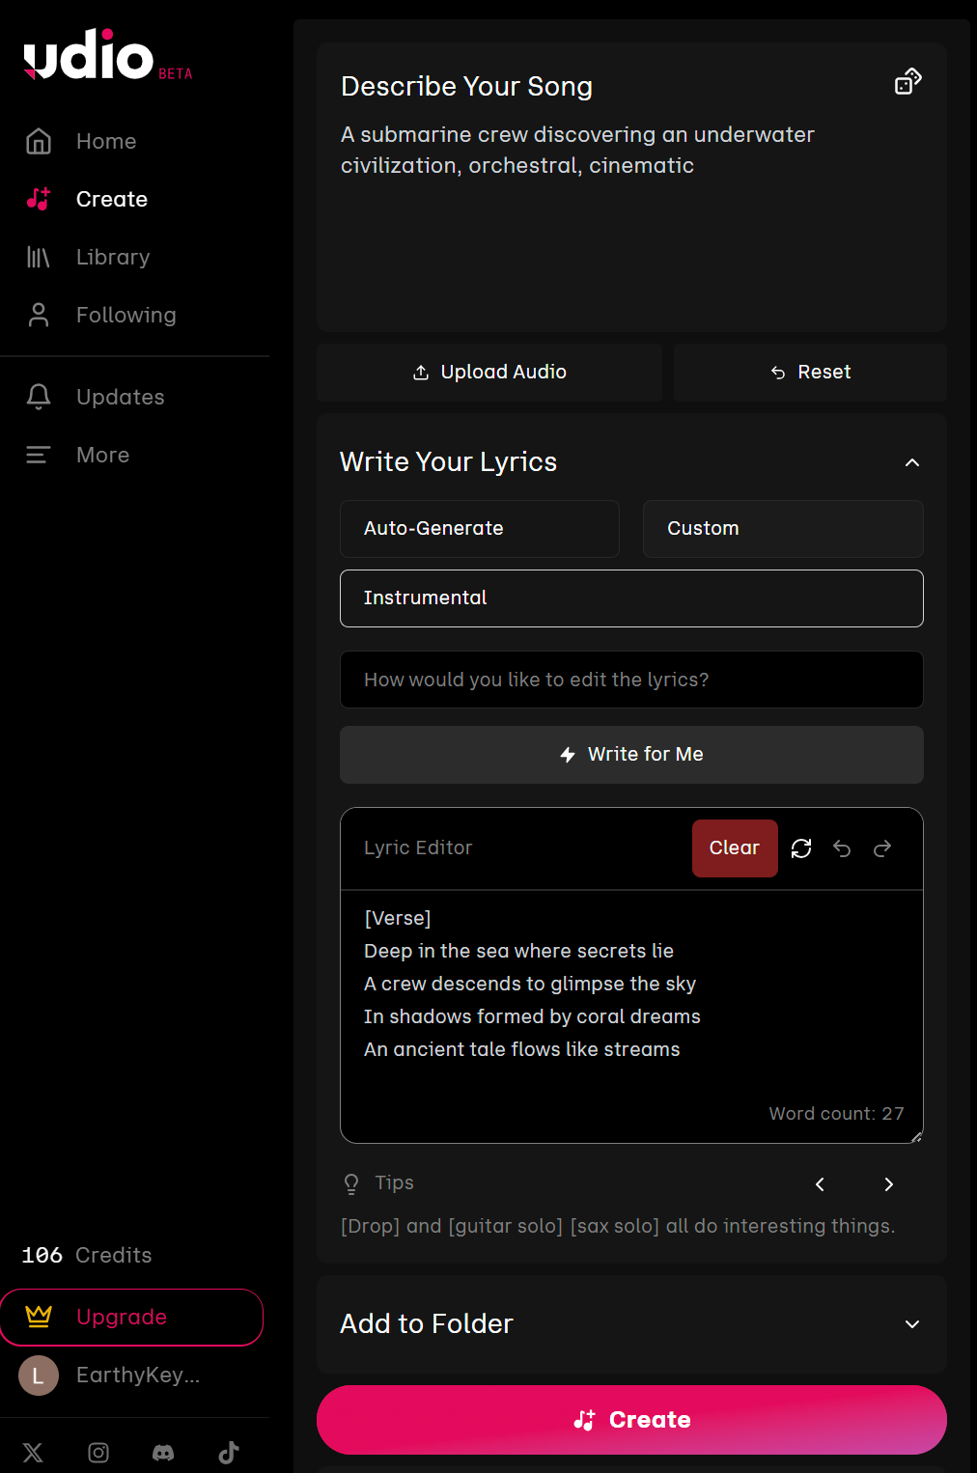Expand the Add to Folder section
Image resolution: width=977 pixels, height=1473 pixels.
tap(911, 1324)
